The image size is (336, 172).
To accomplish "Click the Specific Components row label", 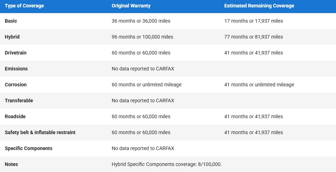I will 29,148.
